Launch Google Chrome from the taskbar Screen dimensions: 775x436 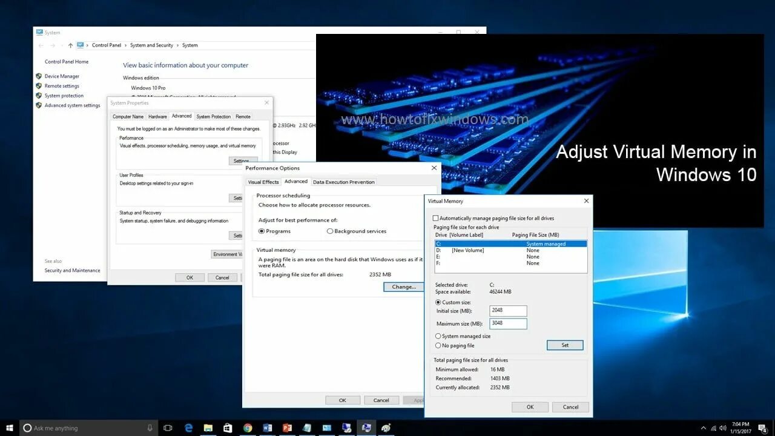tap(248, 428)
